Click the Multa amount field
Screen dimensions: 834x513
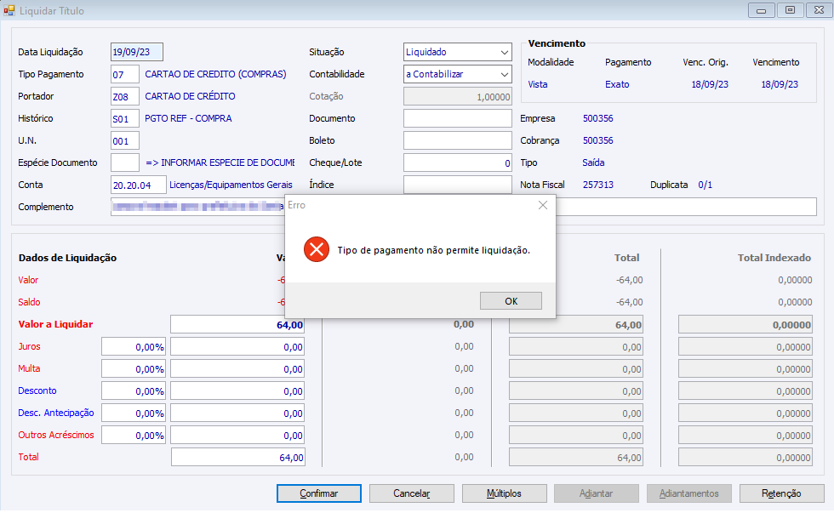[237, 369]
